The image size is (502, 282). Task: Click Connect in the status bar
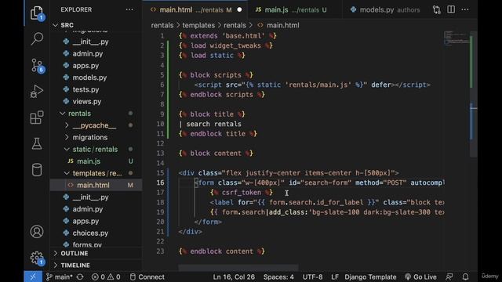[x=147, y=277]
